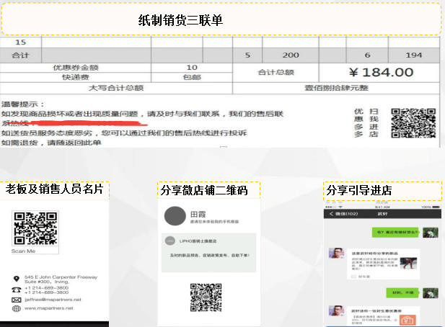Viewport: 445px width, 327px height.
Task: Click the gray subtitle line under 田霞
Action: (x=214, y=222)
